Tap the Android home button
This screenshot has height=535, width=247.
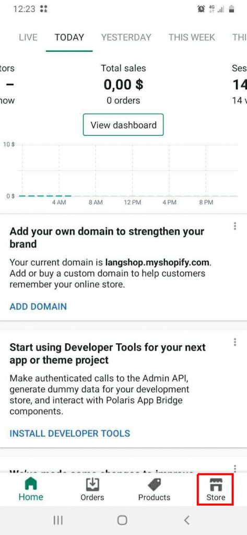click(122, 520)
